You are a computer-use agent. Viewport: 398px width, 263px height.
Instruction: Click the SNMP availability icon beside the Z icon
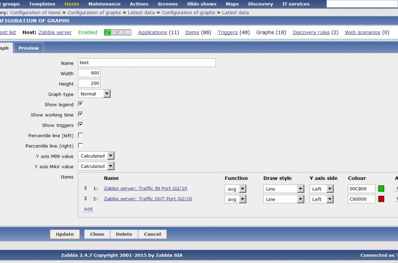[x=114, y=32]
